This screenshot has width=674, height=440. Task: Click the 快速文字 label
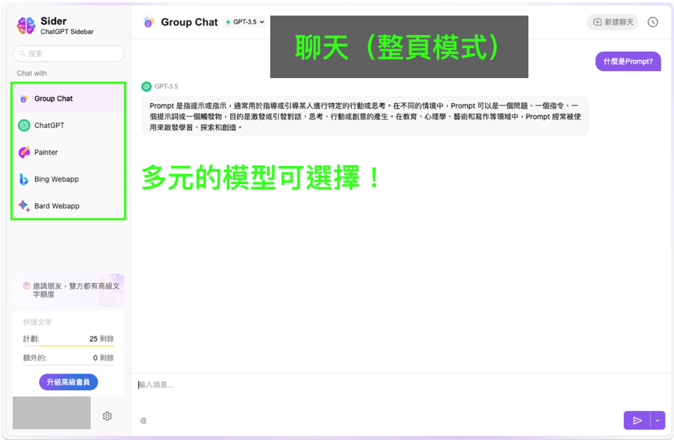coord(37,322)
